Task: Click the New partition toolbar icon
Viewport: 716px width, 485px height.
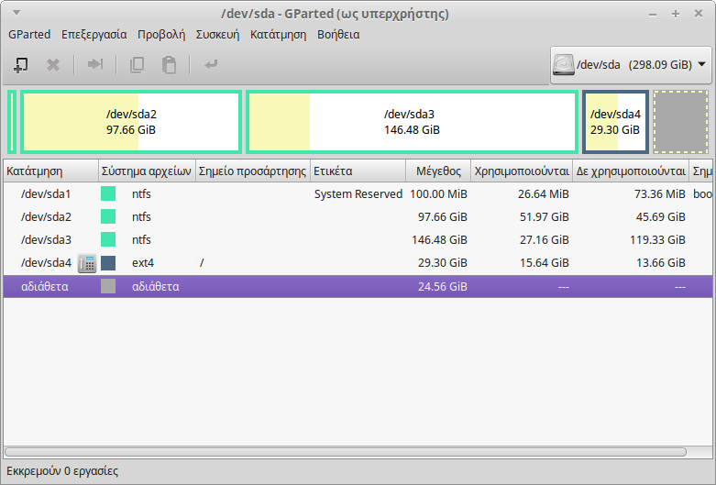Action: [x=20, y=65]
